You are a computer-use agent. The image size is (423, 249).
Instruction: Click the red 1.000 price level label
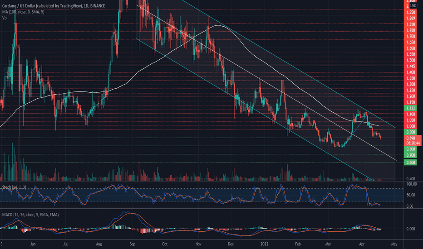click(411, 126)
